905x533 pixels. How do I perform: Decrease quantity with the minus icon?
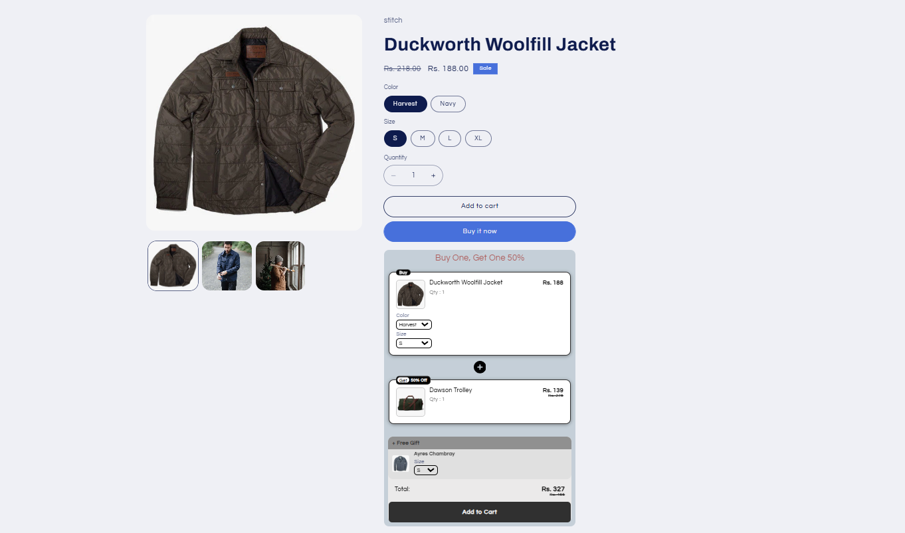pyautogui.click(x=393, y=175)
